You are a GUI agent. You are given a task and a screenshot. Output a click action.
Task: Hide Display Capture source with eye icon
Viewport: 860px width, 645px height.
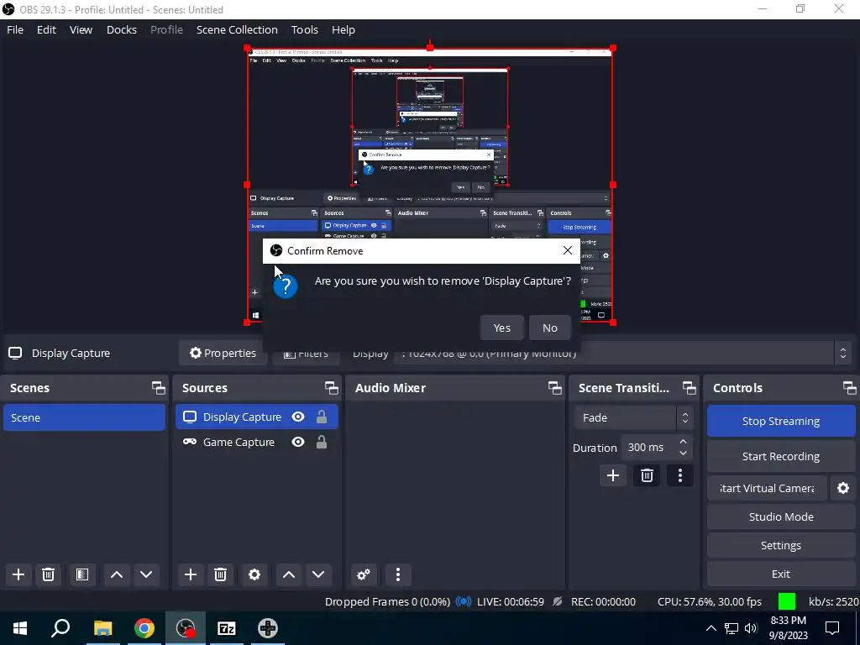point(298,417)
